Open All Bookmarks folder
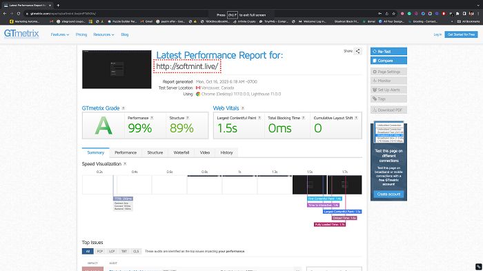 (469, 21)
